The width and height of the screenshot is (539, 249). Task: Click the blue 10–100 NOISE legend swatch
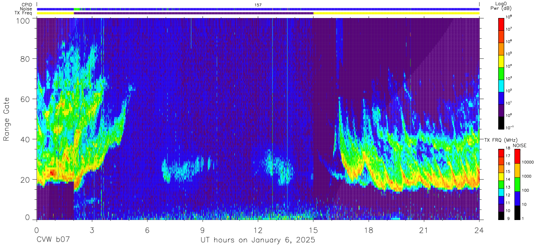(517, 198)
